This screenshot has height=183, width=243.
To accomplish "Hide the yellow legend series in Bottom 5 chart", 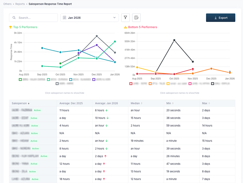I will point(168,84).
